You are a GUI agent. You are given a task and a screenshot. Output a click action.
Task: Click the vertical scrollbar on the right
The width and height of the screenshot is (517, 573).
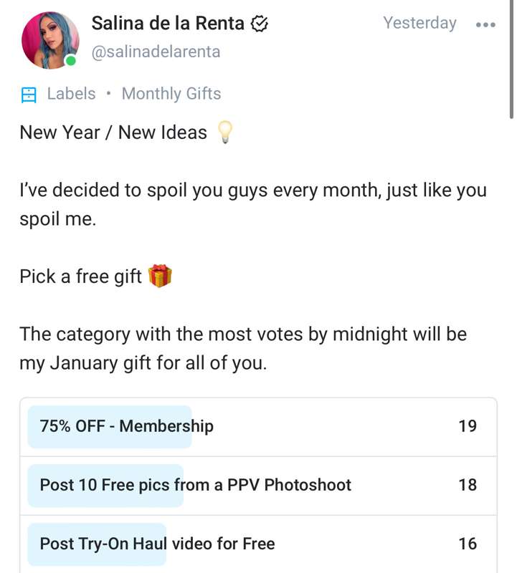[511, 57]
